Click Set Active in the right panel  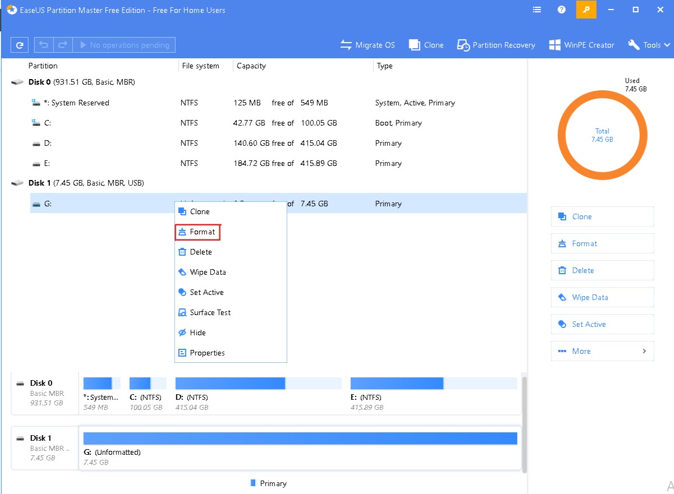(x=602, y=324)
